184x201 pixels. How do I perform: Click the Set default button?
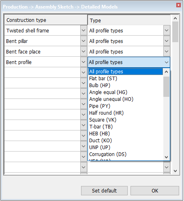click(x=104, y=191)
